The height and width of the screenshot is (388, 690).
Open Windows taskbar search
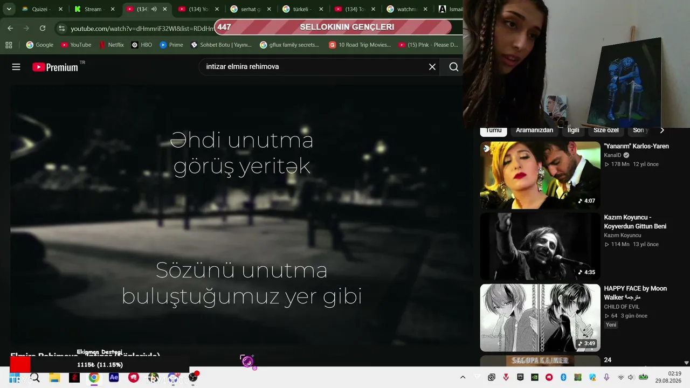35,378
